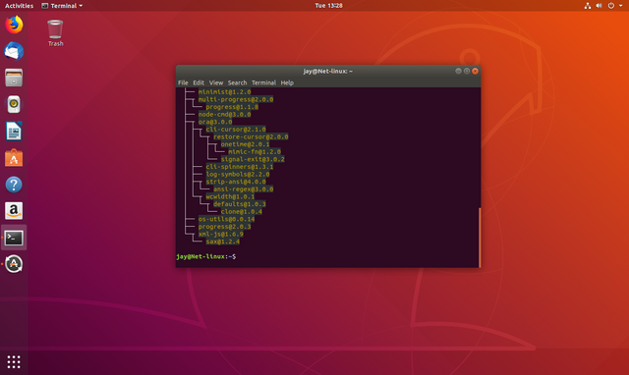Maximize the terminal window

pyautogui.click(x=467, y=71)
